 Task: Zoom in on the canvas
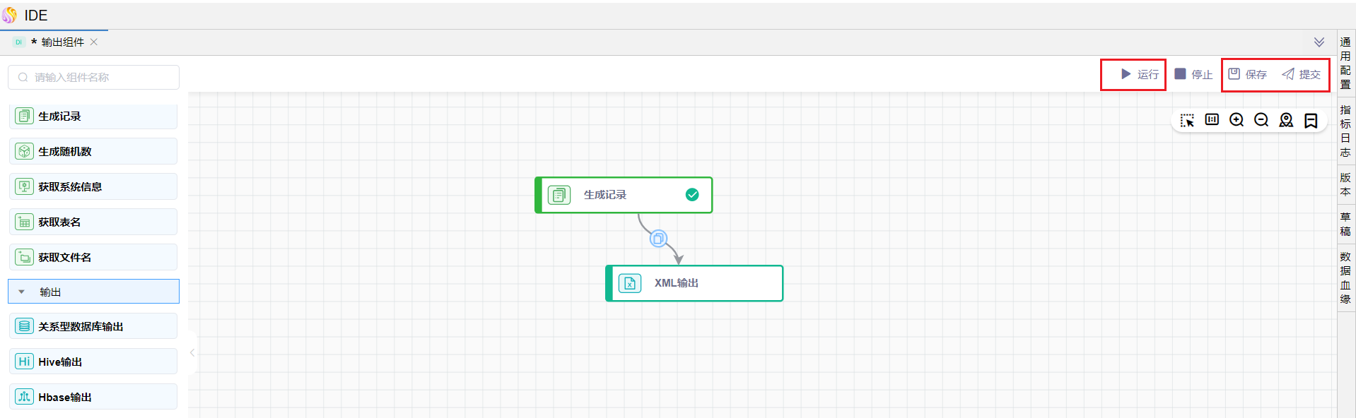coord(1237,120)
